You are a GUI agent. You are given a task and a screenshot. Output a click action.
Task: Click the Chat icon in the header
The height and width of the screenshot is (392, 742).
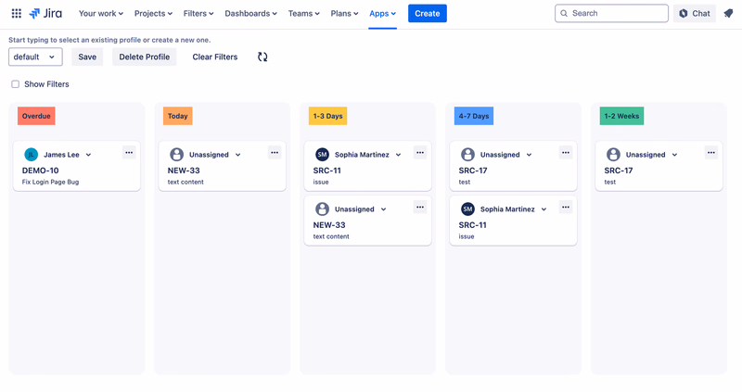[684, 13]
